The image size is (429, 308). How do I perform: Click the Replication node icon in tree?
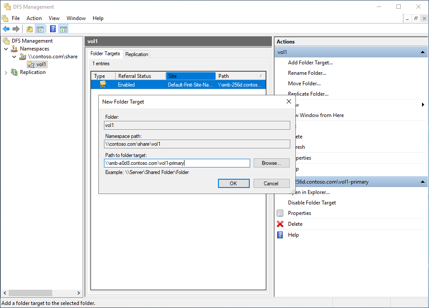(14, 72)
